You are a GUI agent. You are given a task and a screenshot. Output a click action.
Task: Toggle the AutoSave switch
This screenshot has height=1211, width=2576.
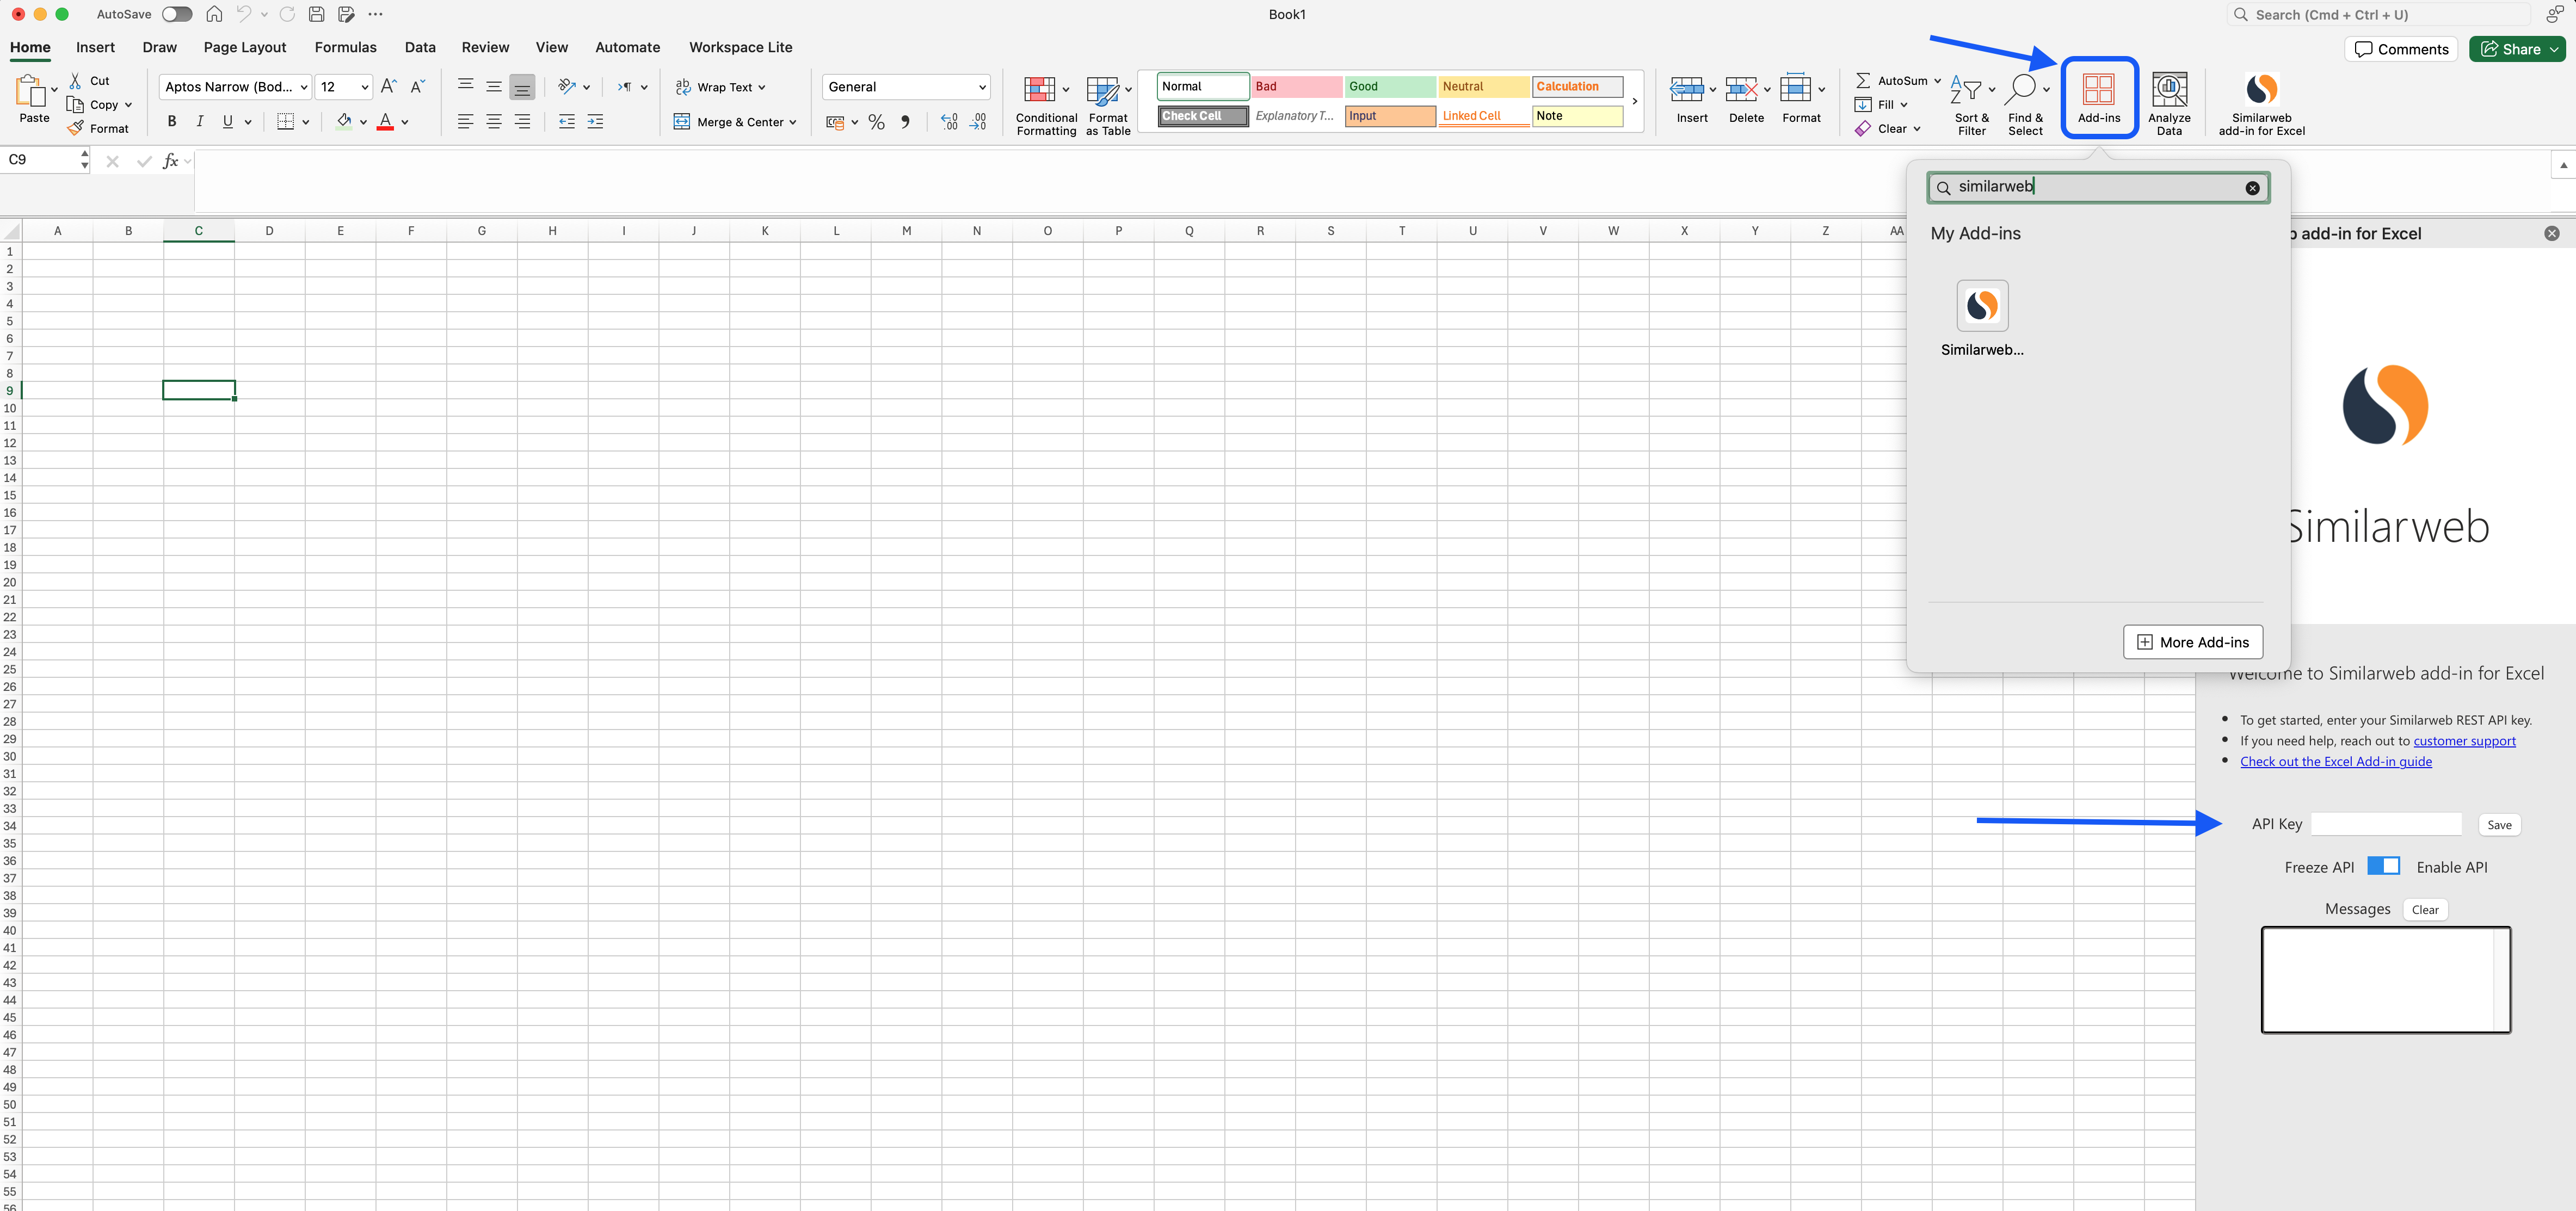click(177, 14)
